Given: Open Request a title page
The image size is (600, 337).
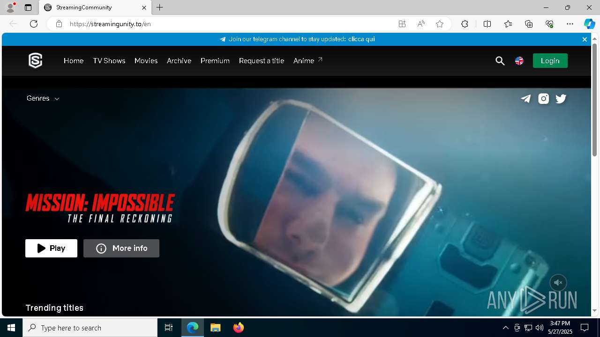Looking at the screenshot, I should 262,61.
